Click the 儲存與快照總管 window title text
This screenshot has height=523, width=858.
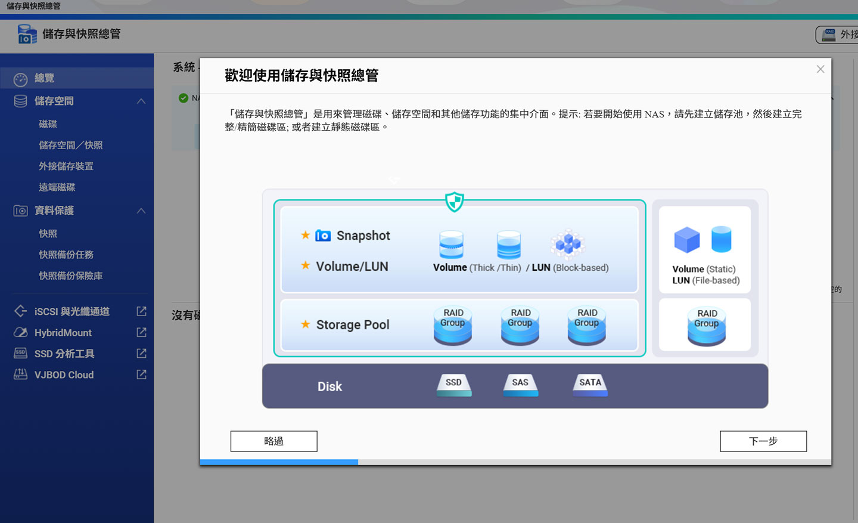[34, 6]
